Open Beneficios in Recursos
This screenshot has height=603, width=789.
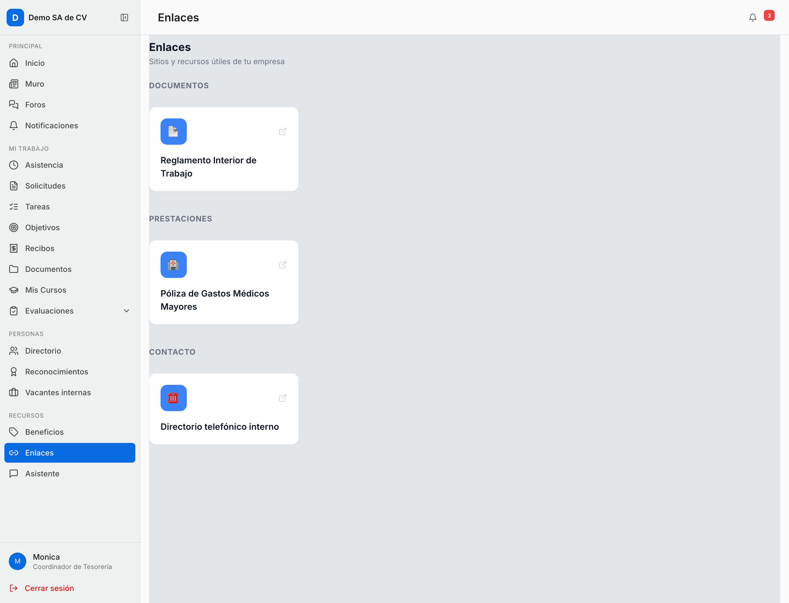pyautogui.click(x=70, y=432)
